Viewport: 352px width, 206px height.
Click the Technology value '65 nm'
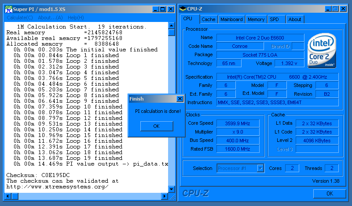[x=229, y=63]
